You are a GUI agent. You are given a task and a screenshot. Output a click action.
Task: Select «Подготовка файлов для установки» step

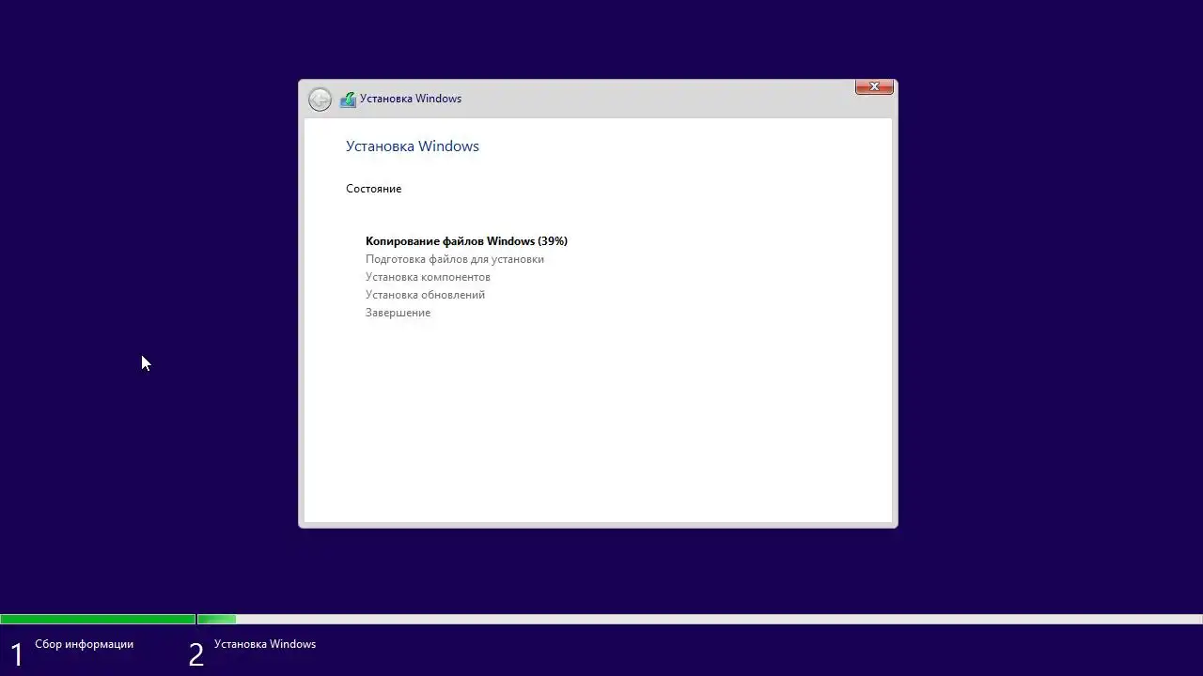tap(455, 259)
